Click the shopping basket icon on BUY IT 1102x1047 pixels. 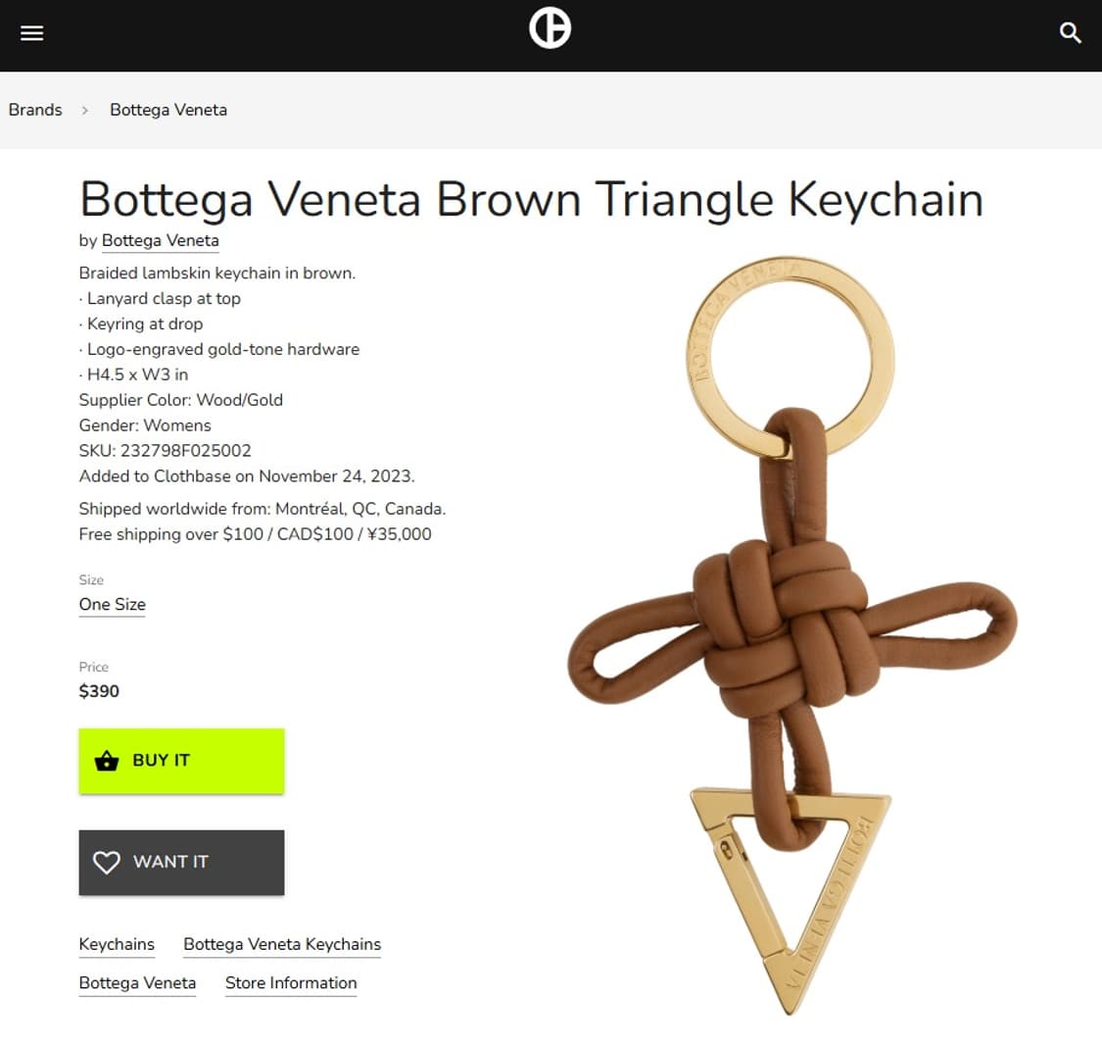(x=106, y=761)
